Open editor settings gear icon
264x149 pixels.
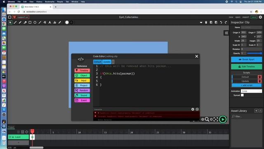(x=260, y=17)
